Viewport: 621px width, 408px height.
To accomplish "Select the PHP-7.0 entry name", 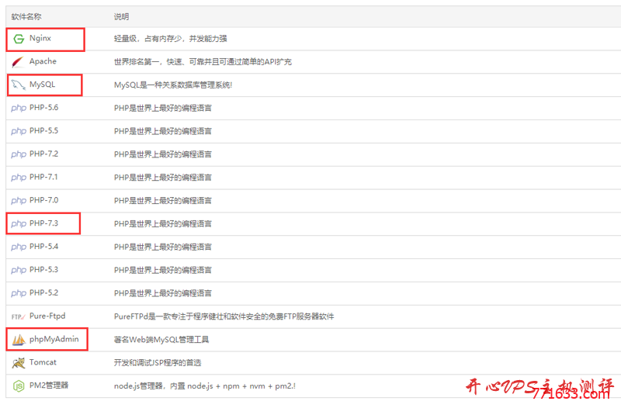I will (x=44, y=200).
